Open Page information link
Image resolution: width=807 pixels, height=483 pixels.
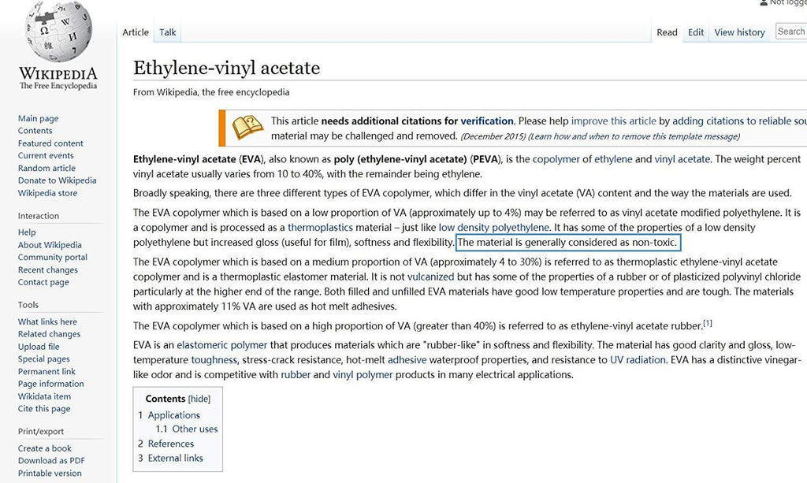coord(51,384)
